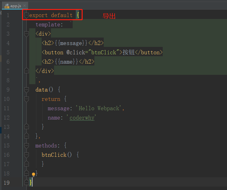Click the '{{message}}' interpolation

71,43
